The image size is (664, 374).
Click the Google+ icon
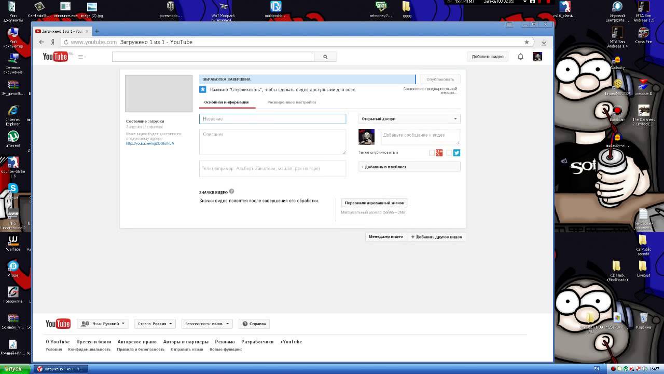[439, 153]
